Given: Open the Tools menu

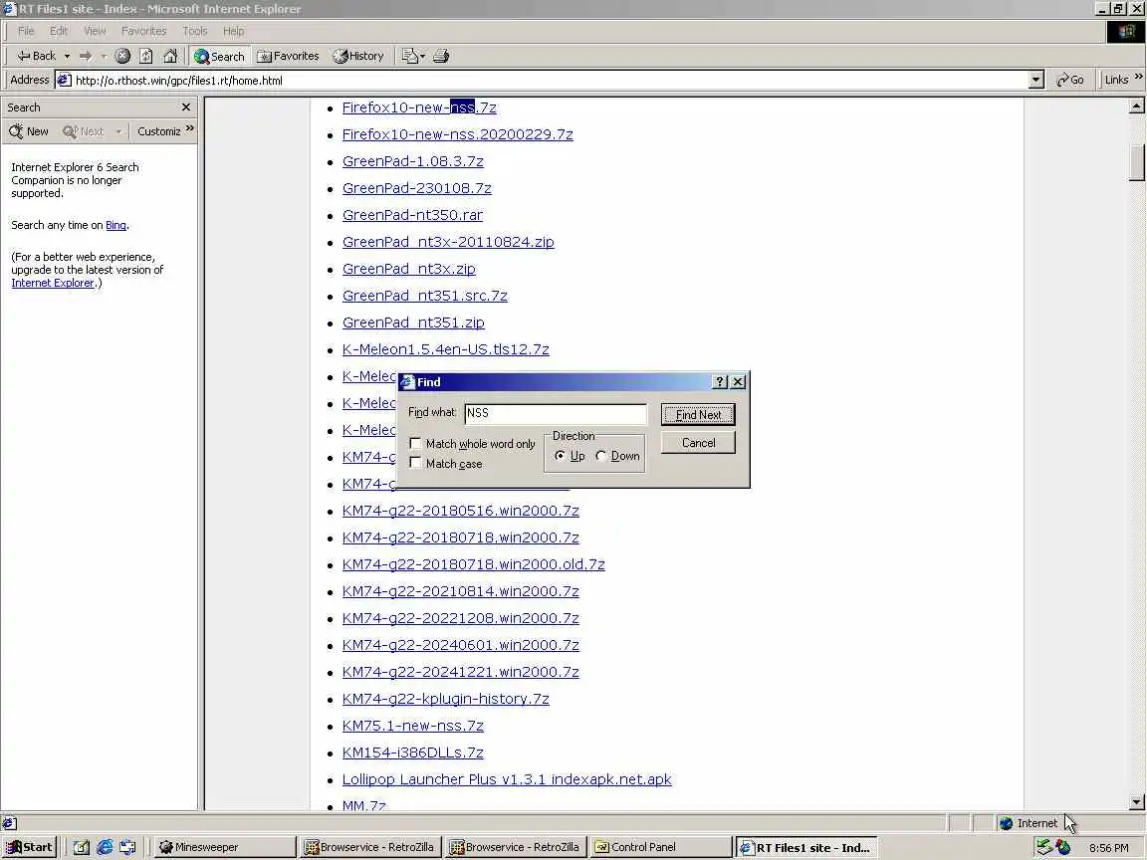Looking at the screenshot, I should pyautogui.click(x=194, y=31).
